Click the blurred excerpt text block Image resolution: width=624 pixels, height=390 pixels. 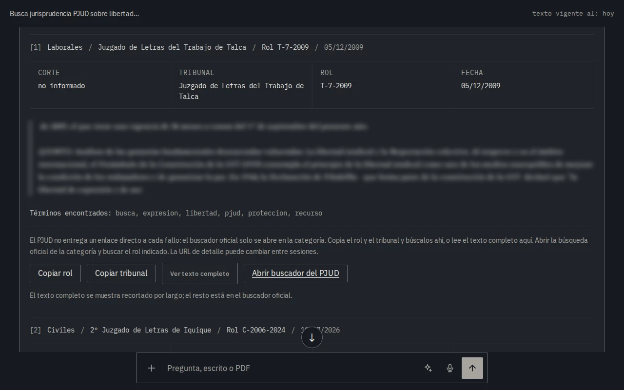click(x=312, y=158)
